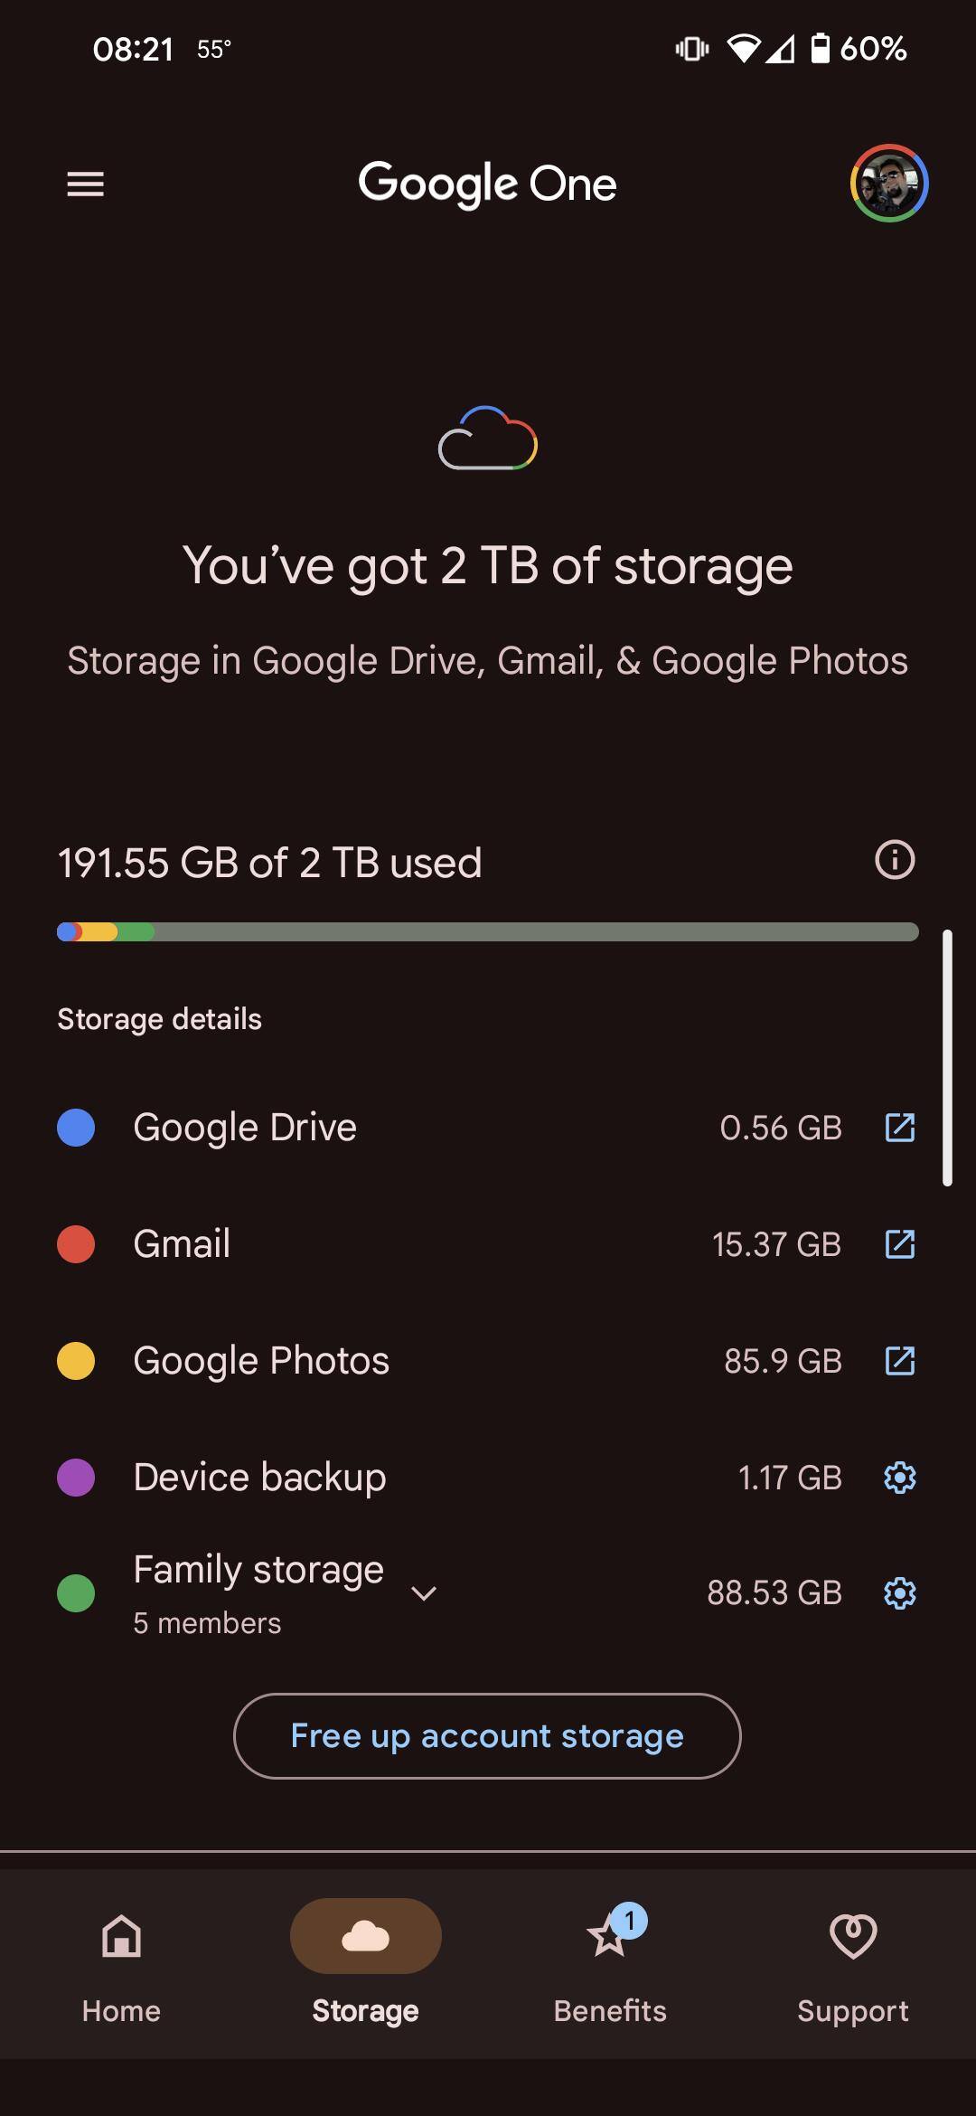Open Device backup settings gear
The image size is (976, 2116).
pos(899,1478)
